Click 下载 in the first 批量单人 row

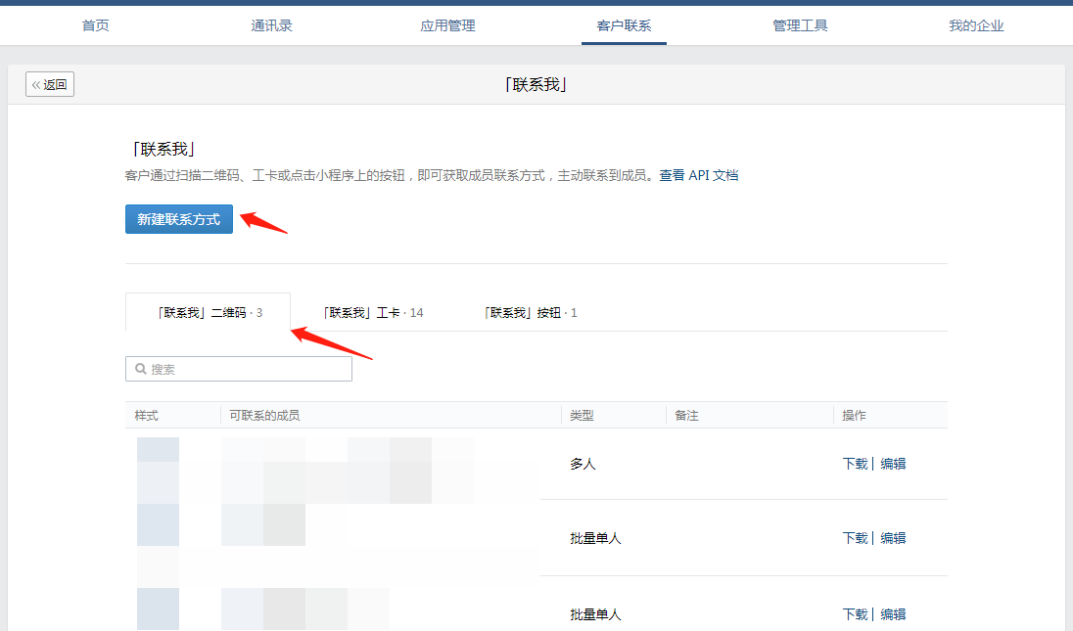855,538
